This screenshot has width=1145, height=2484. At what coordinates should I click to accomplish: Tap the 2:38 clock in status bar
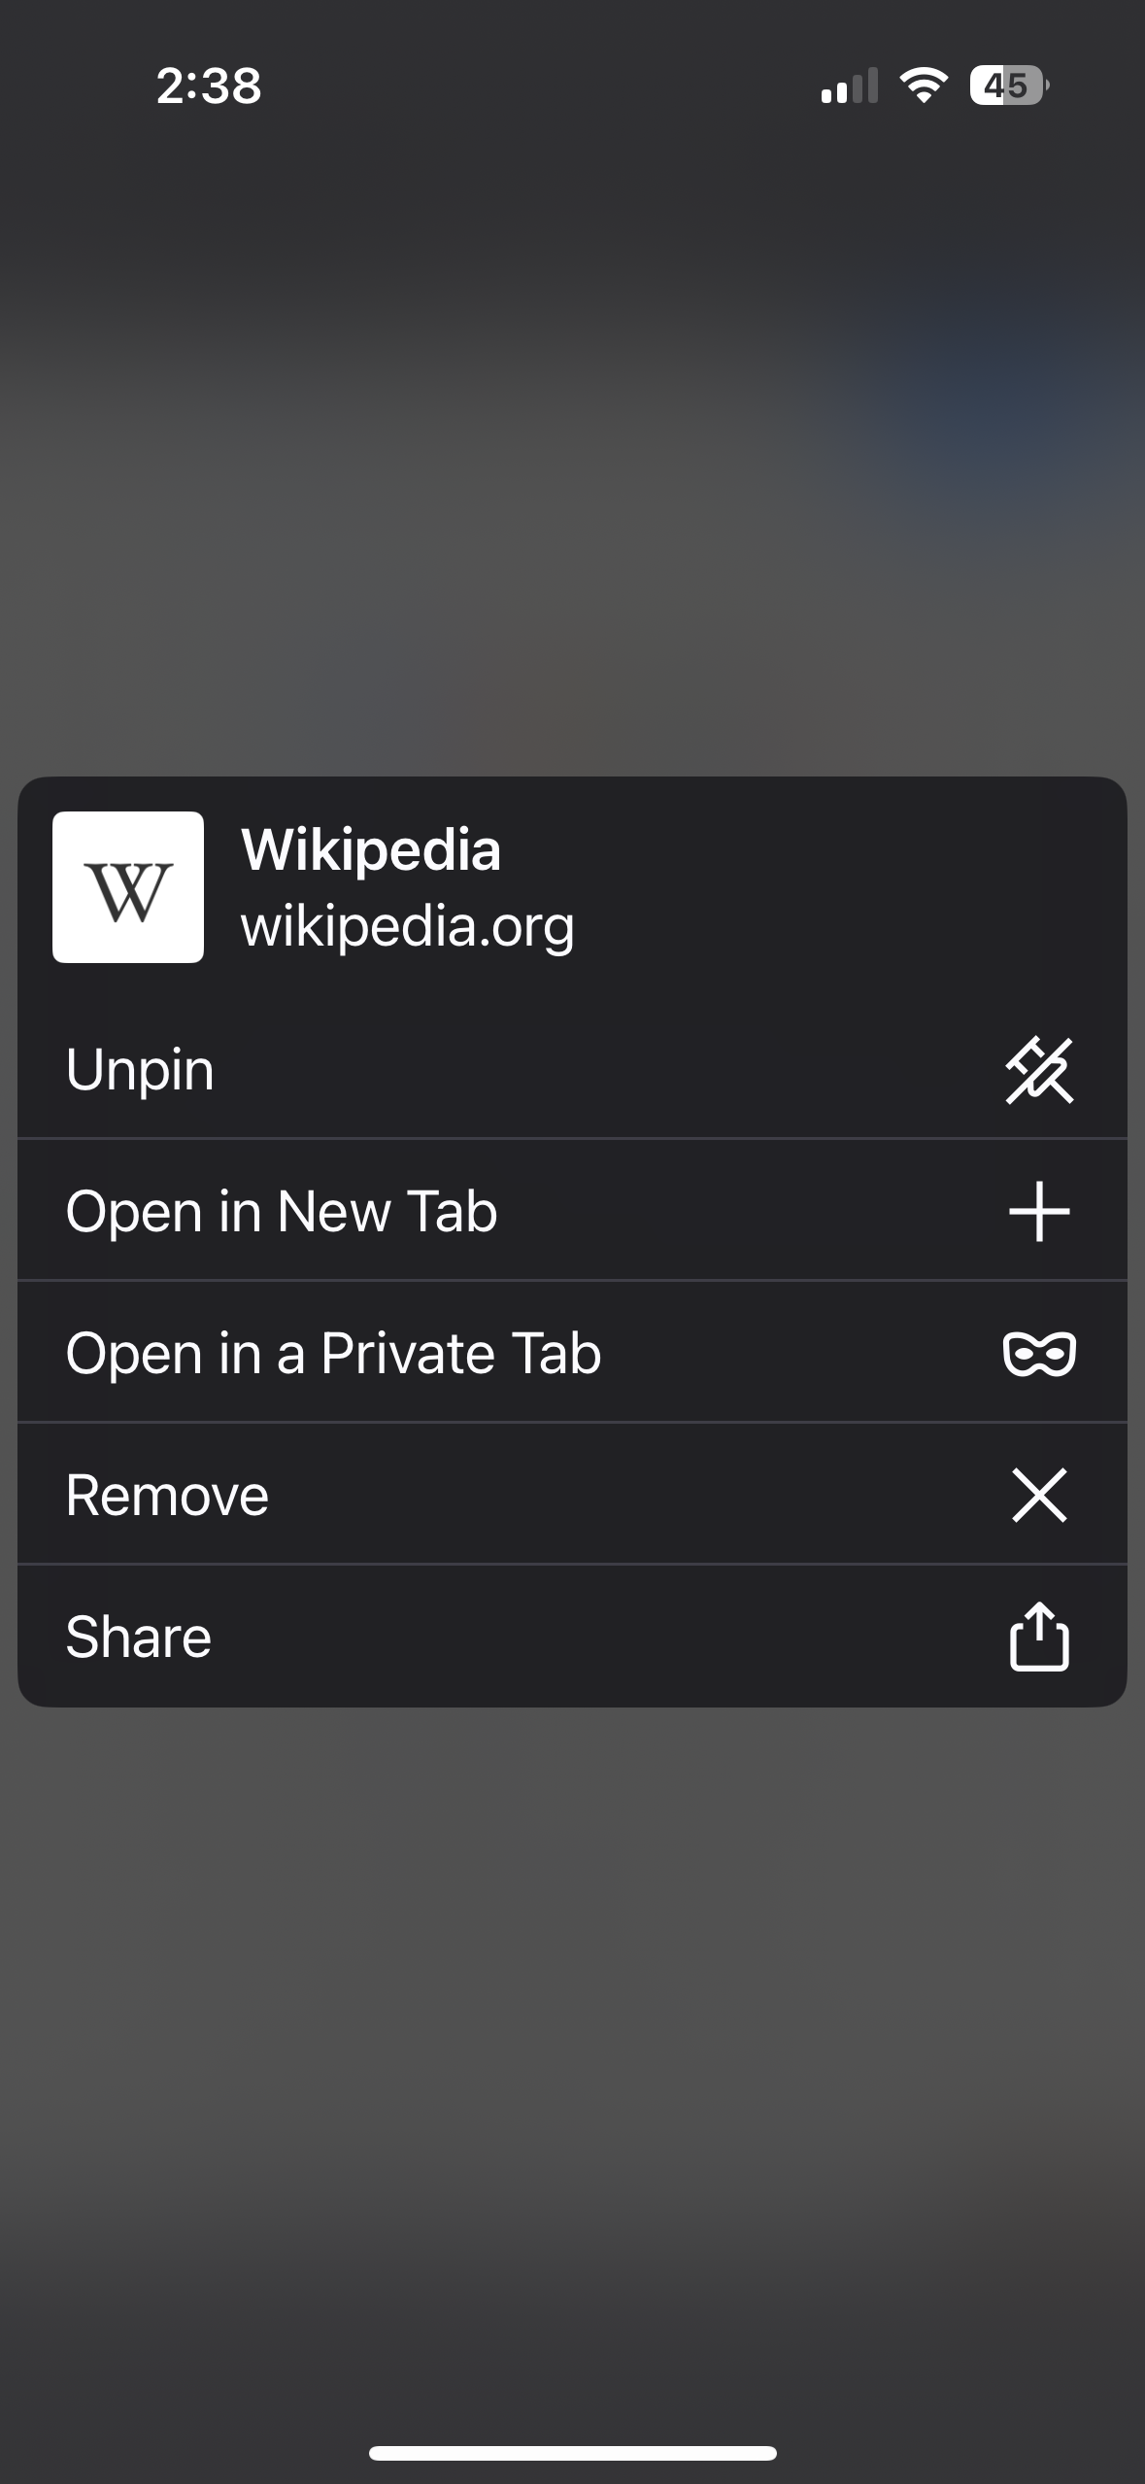click(209, 86)
